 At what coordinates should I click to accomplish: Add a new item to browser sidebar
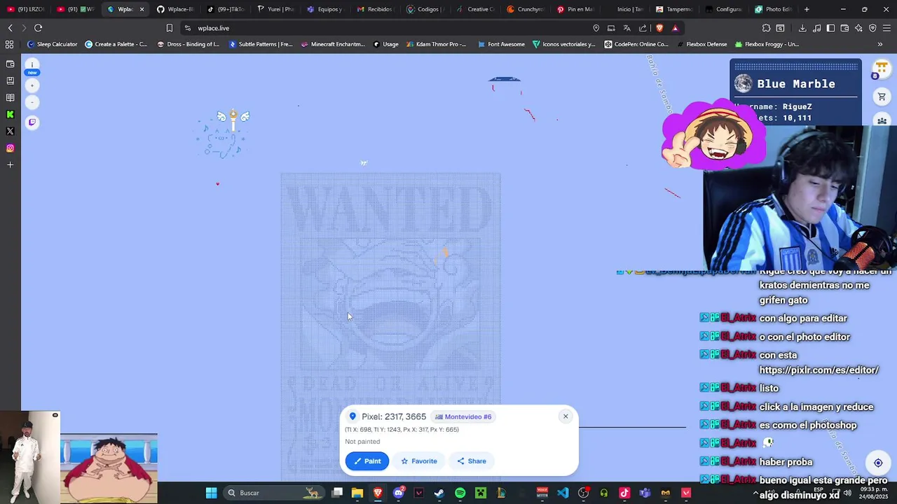tap(10, 164)
